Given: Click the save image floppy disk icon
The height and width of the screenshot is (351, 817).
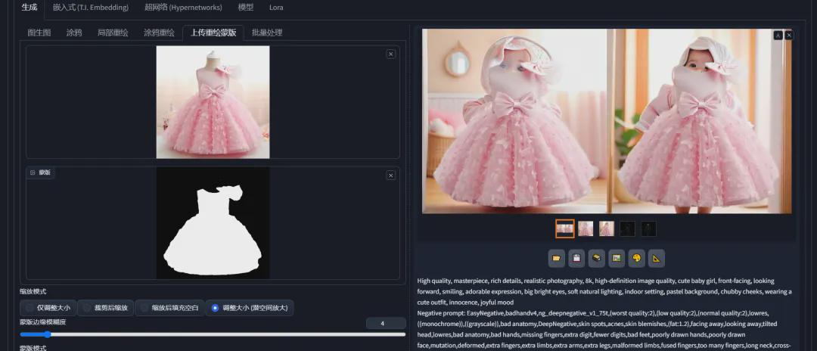Looking at the screenshot, I should [x=576, y=258].
